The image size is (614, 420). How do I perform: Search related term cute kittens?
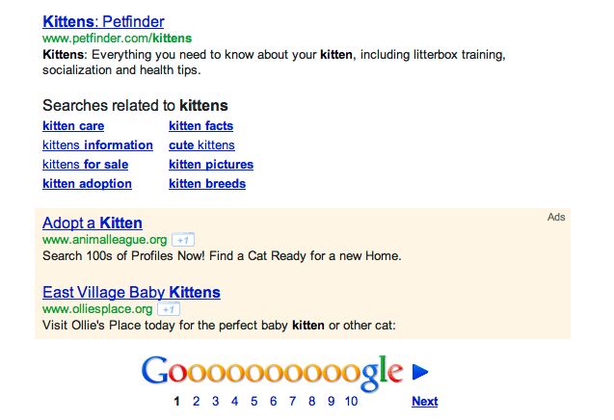(x=201, y=145)
